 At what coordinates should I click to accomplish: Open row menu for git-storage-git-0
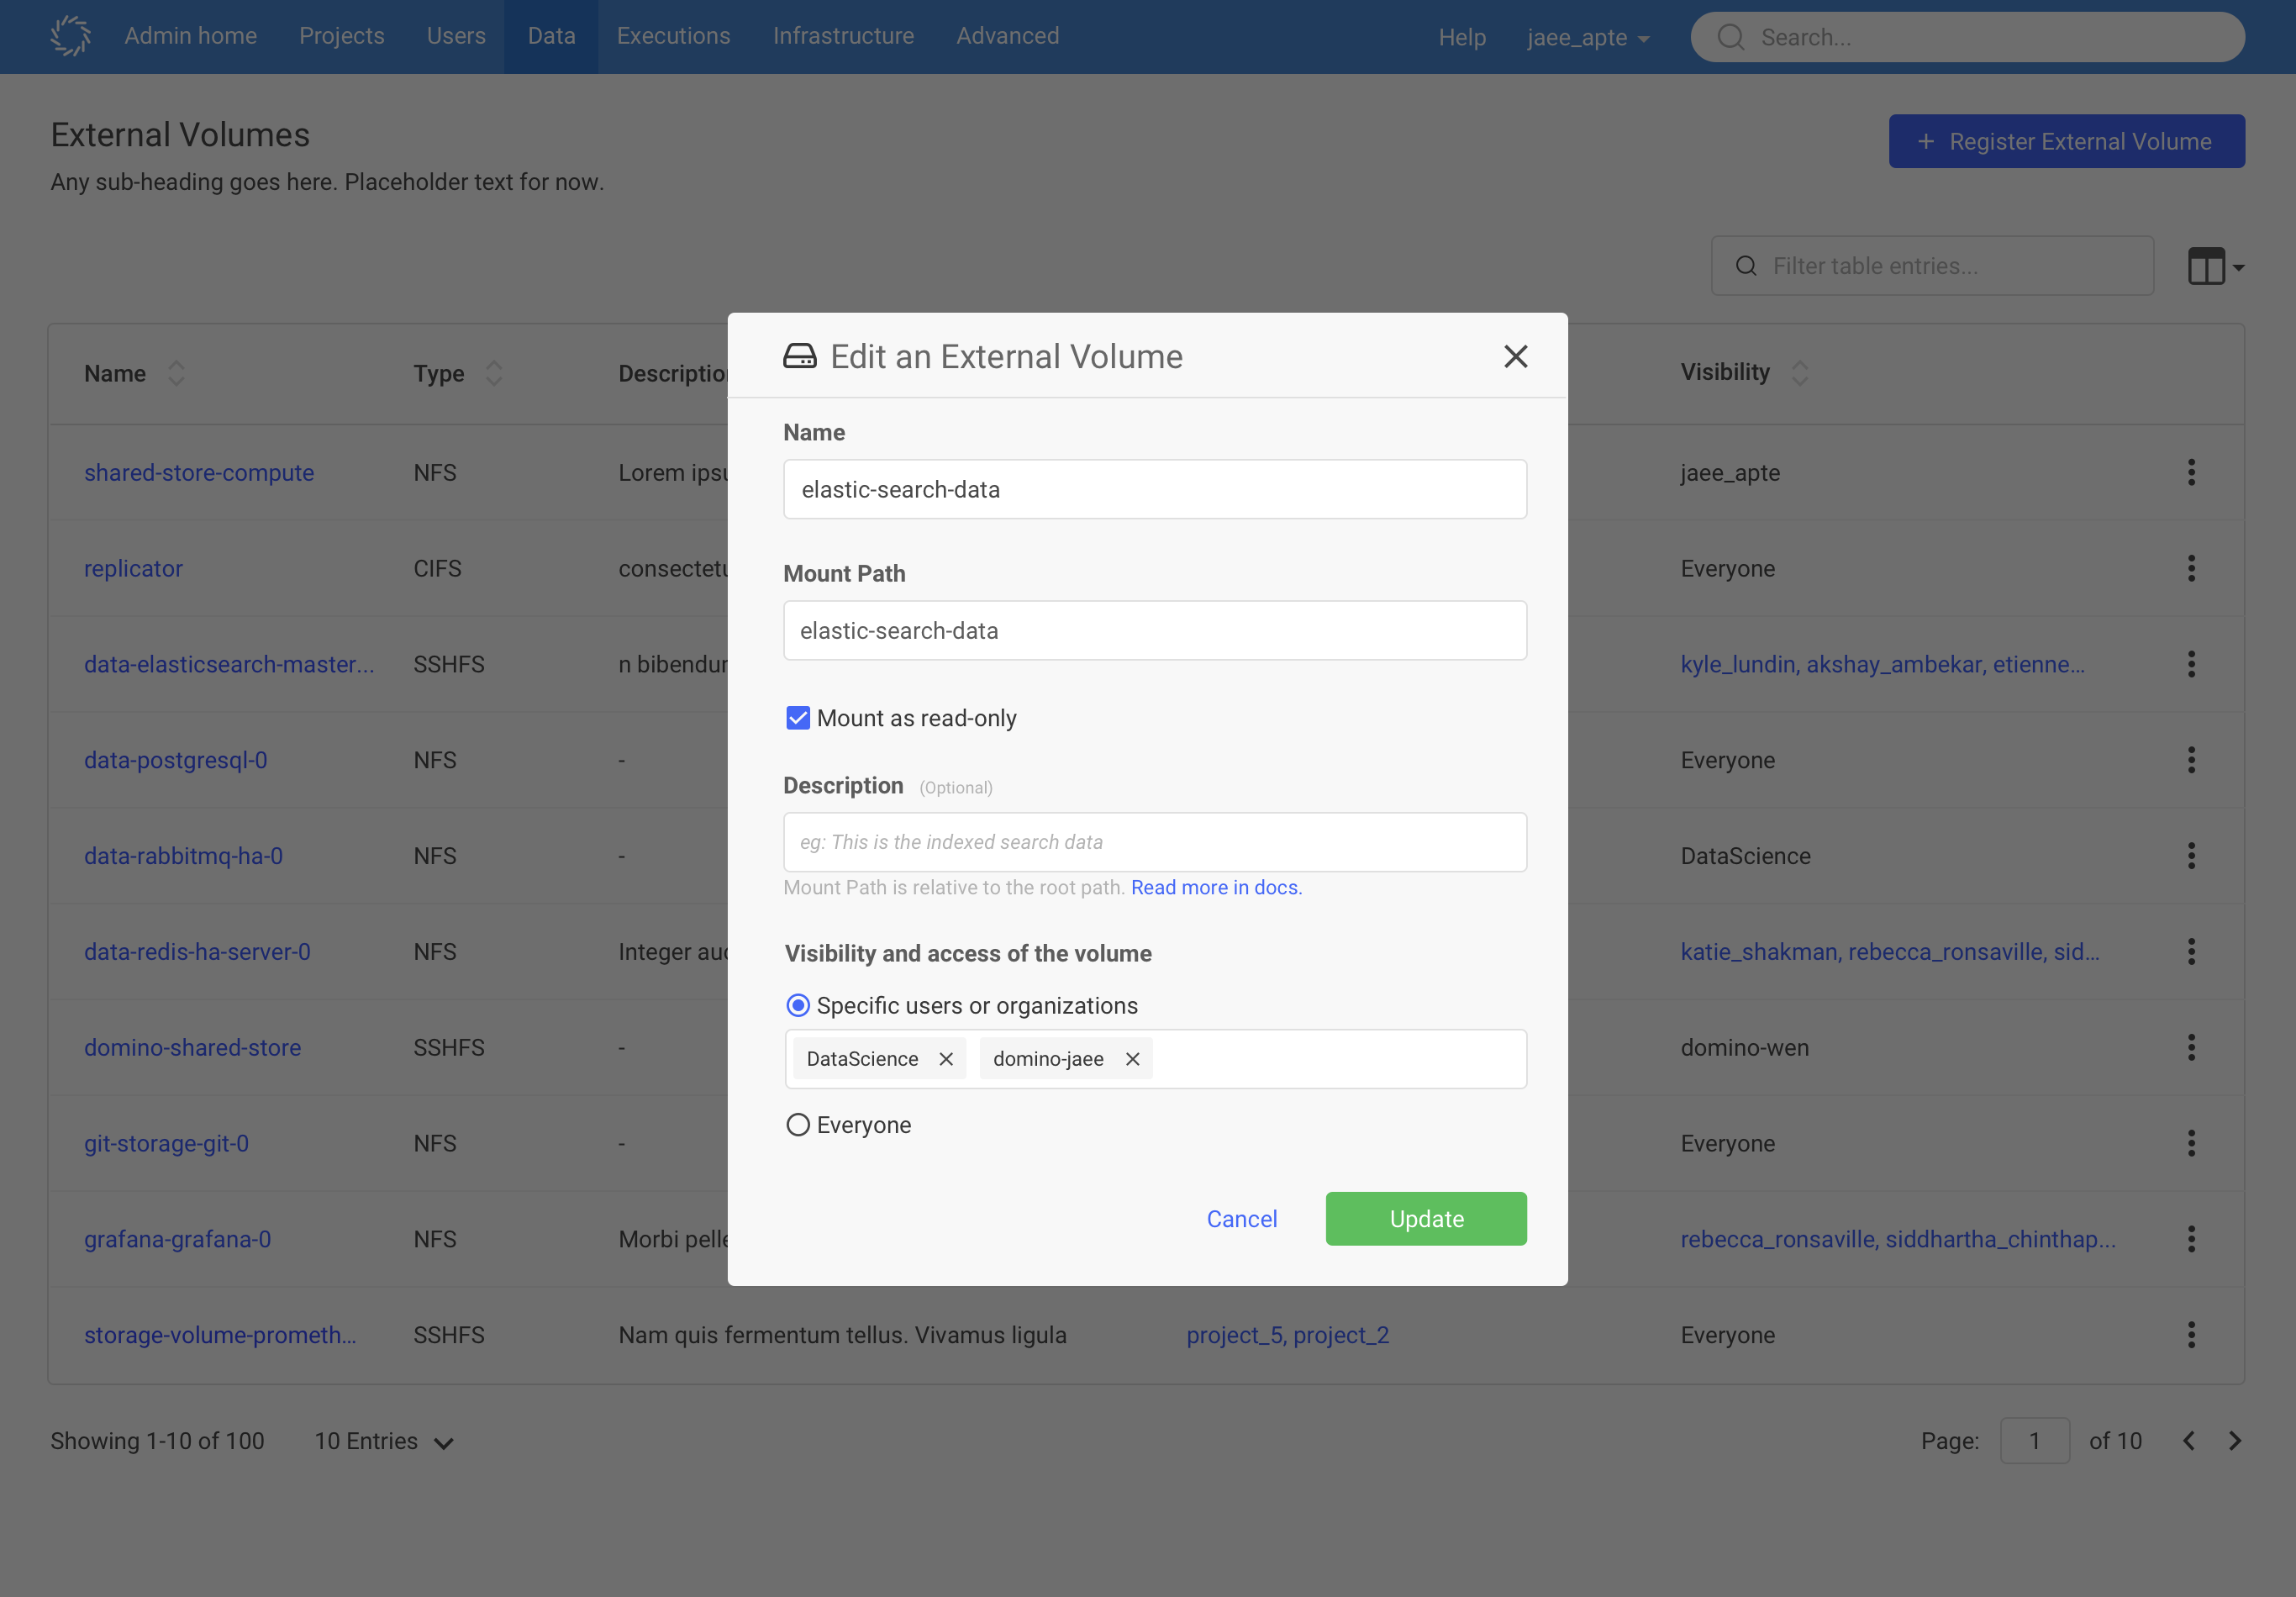click(2191, 1143)
